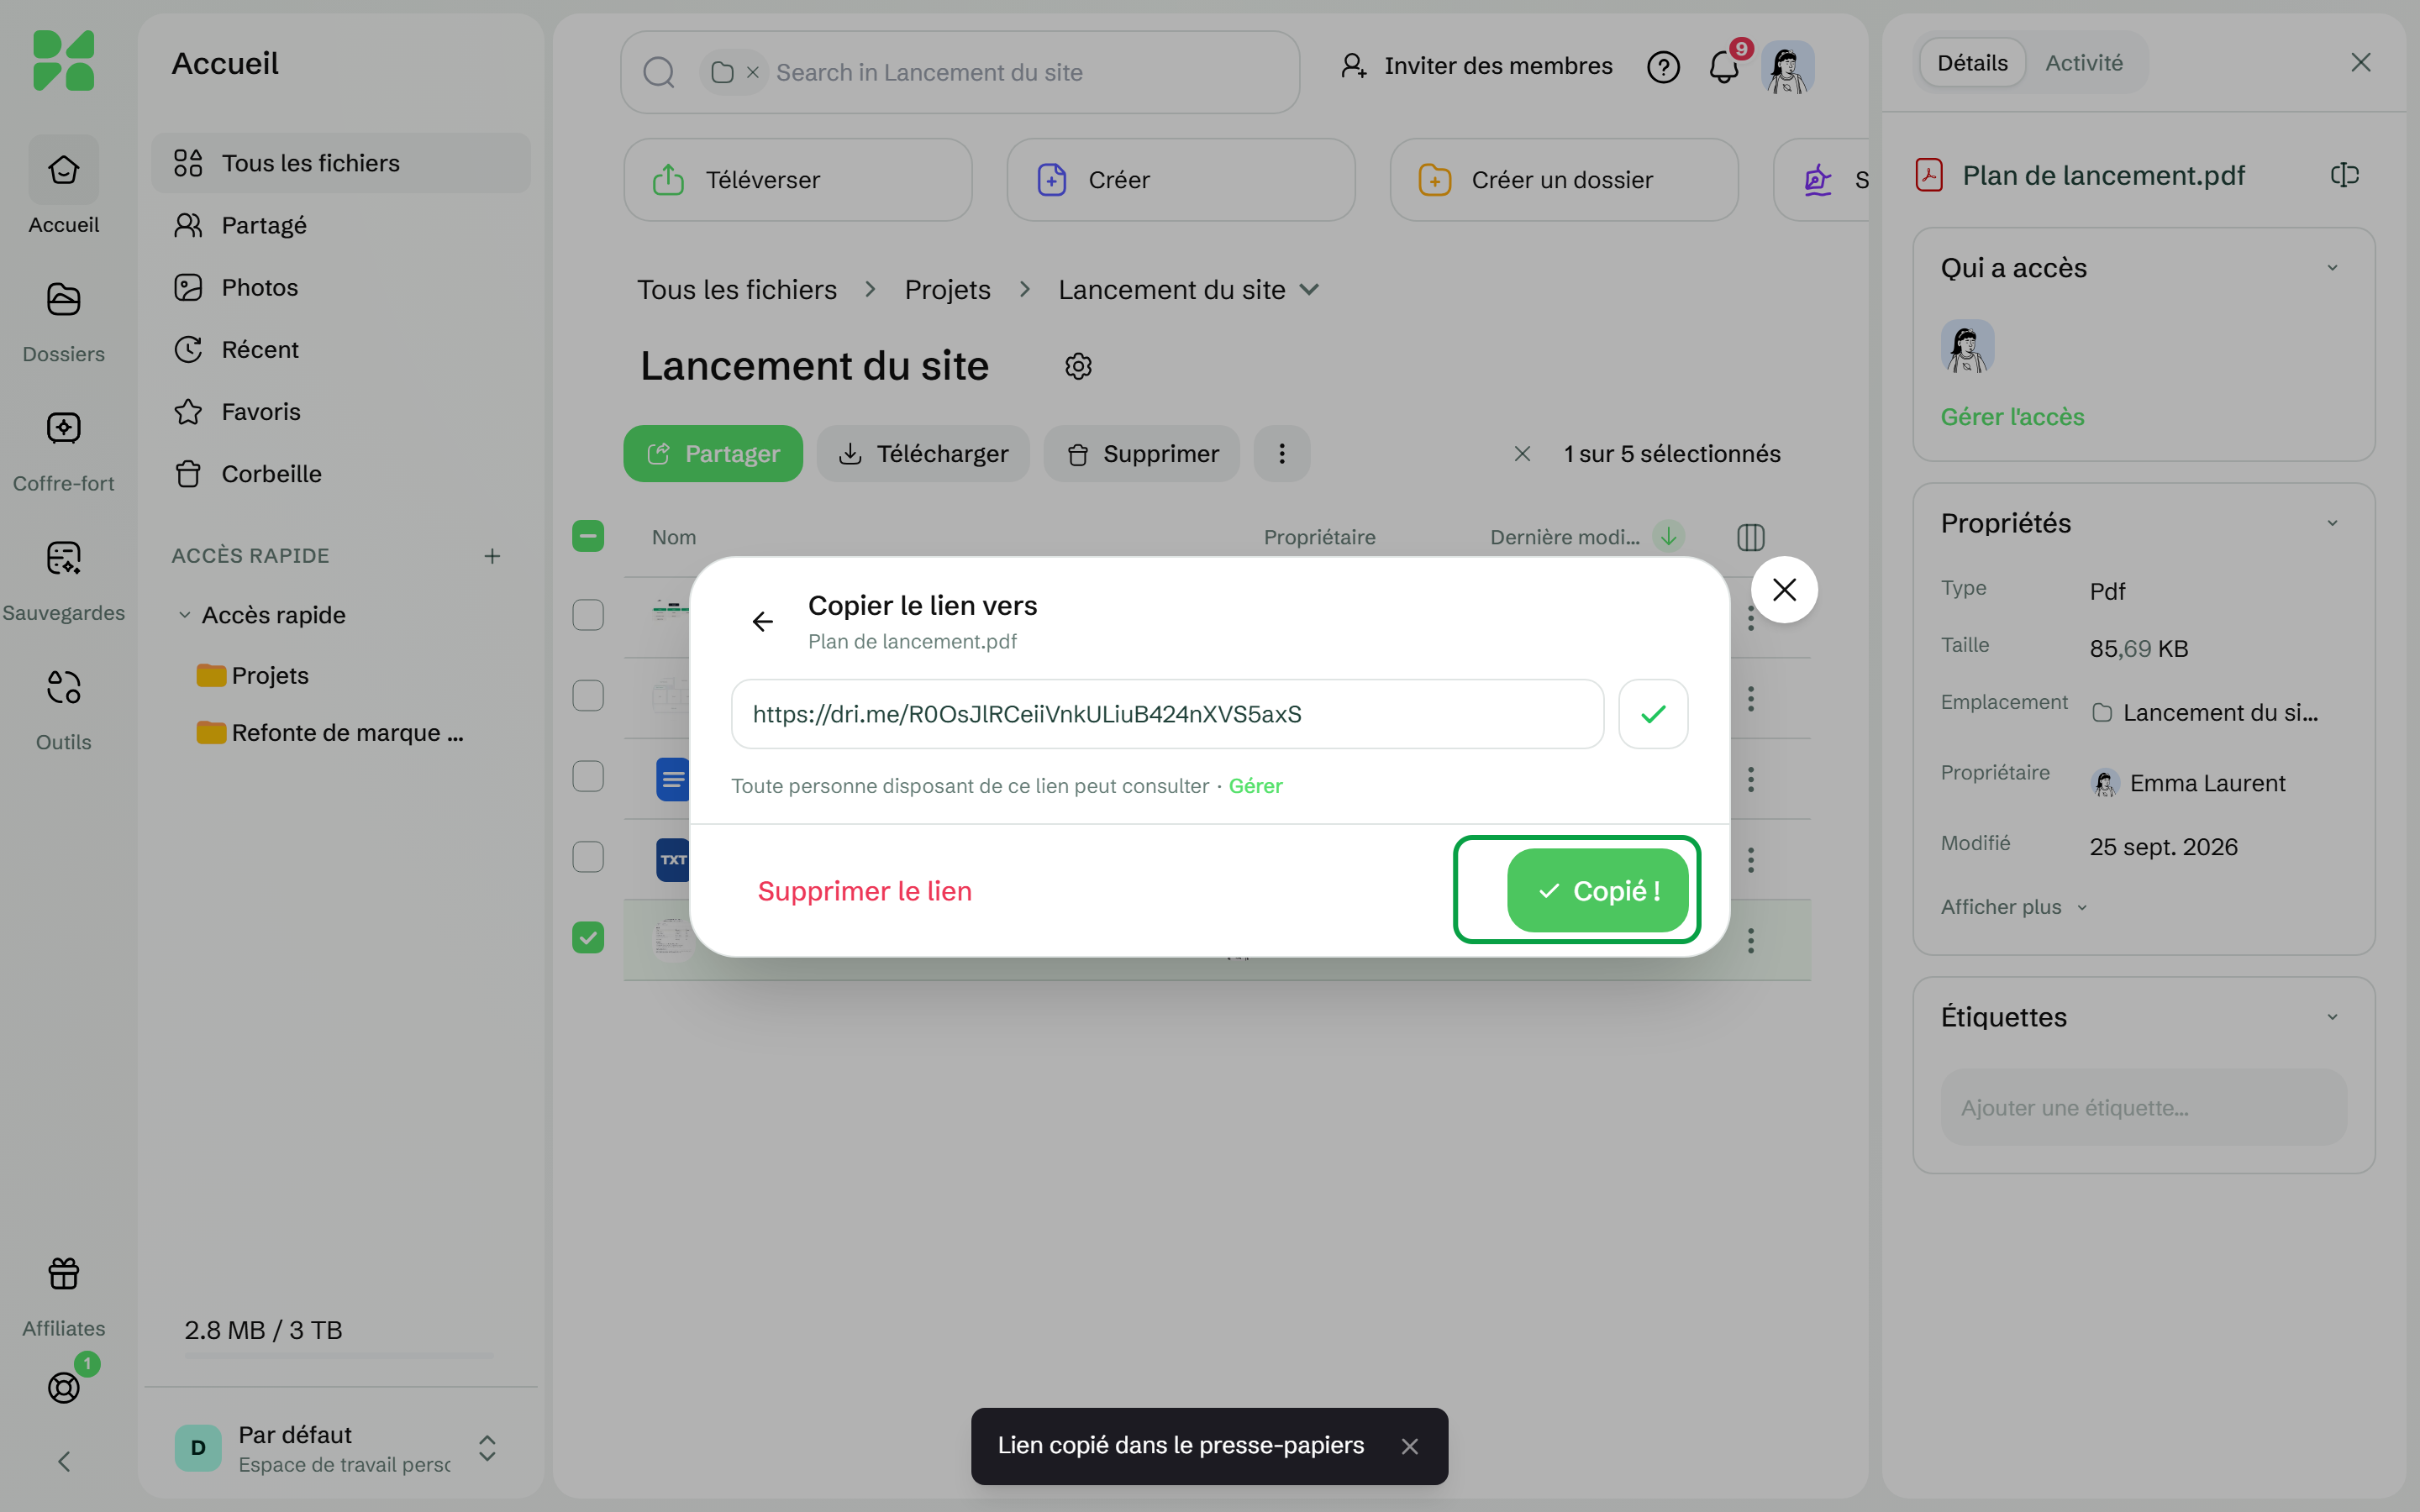Open the help question mark icon
Image resolution: width=2420 pixels, height=1512 pixels.
(1663, 67)
